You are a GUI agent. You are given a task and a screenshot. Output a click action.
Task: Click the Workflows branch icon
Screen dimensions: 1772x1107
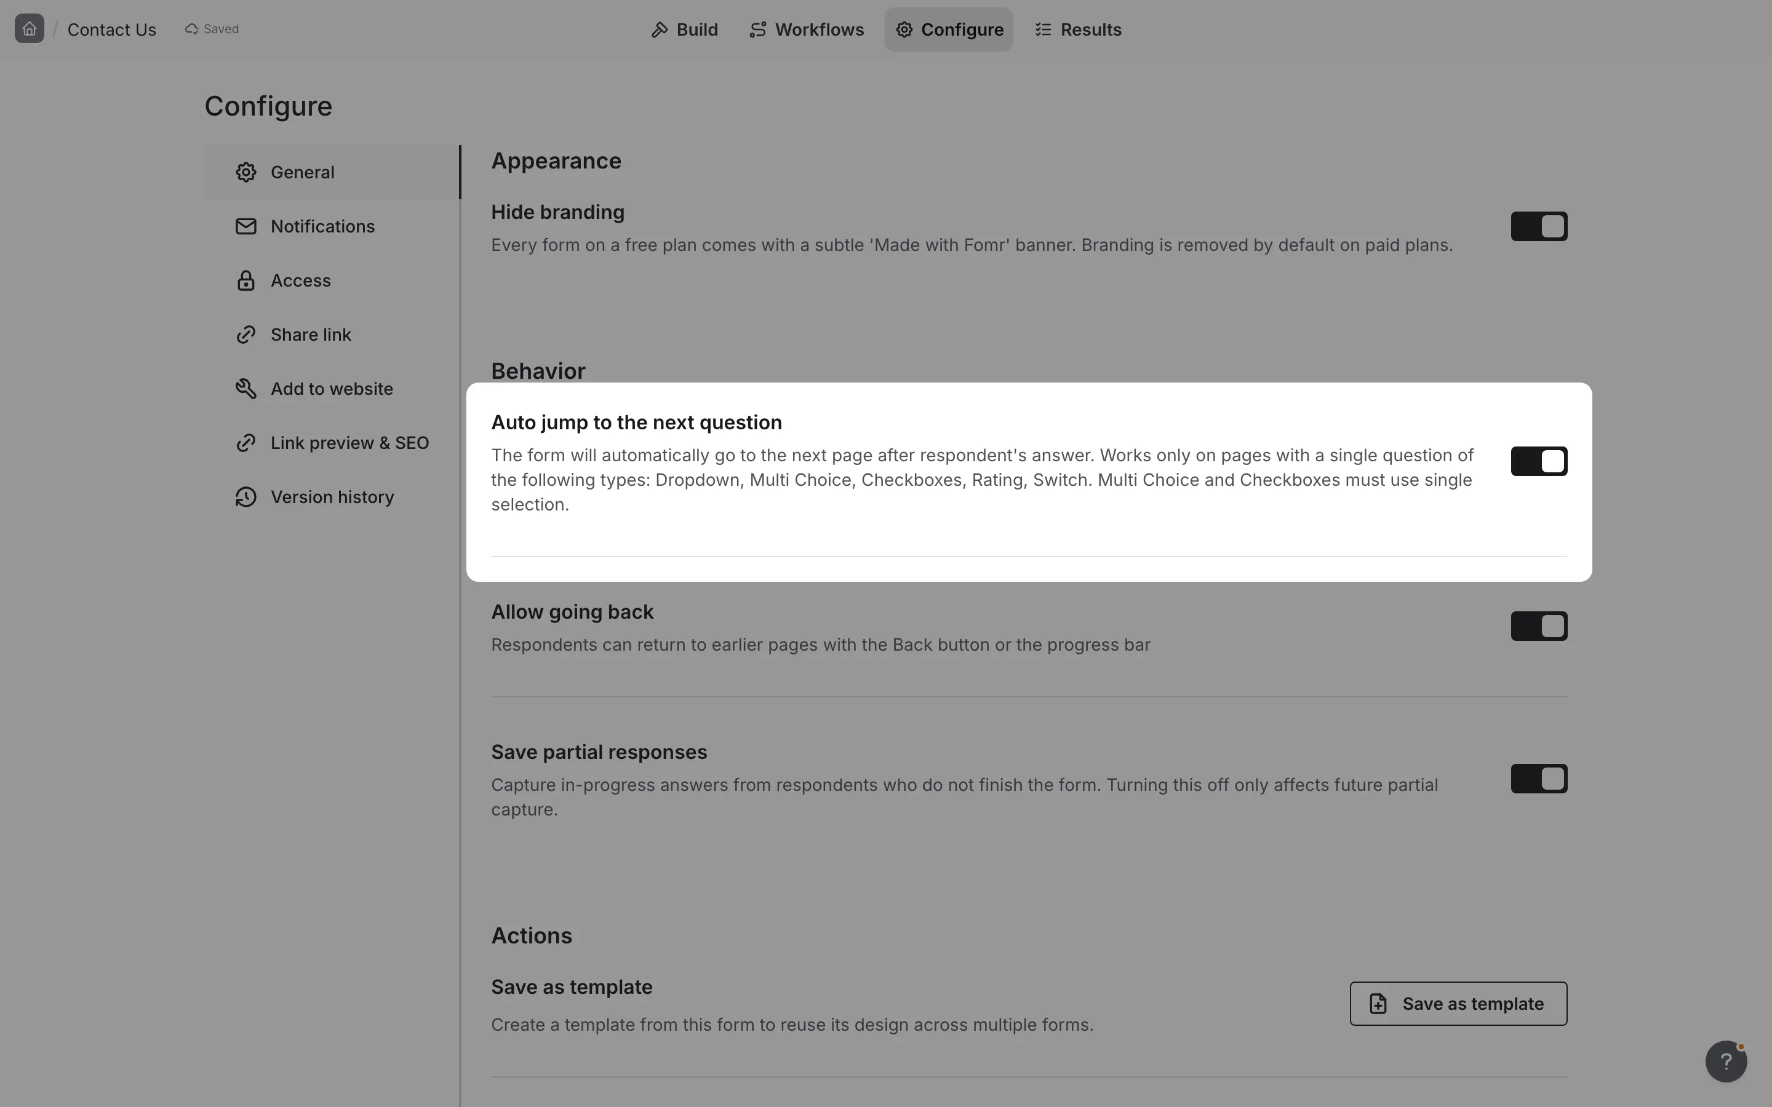point(758,30)
